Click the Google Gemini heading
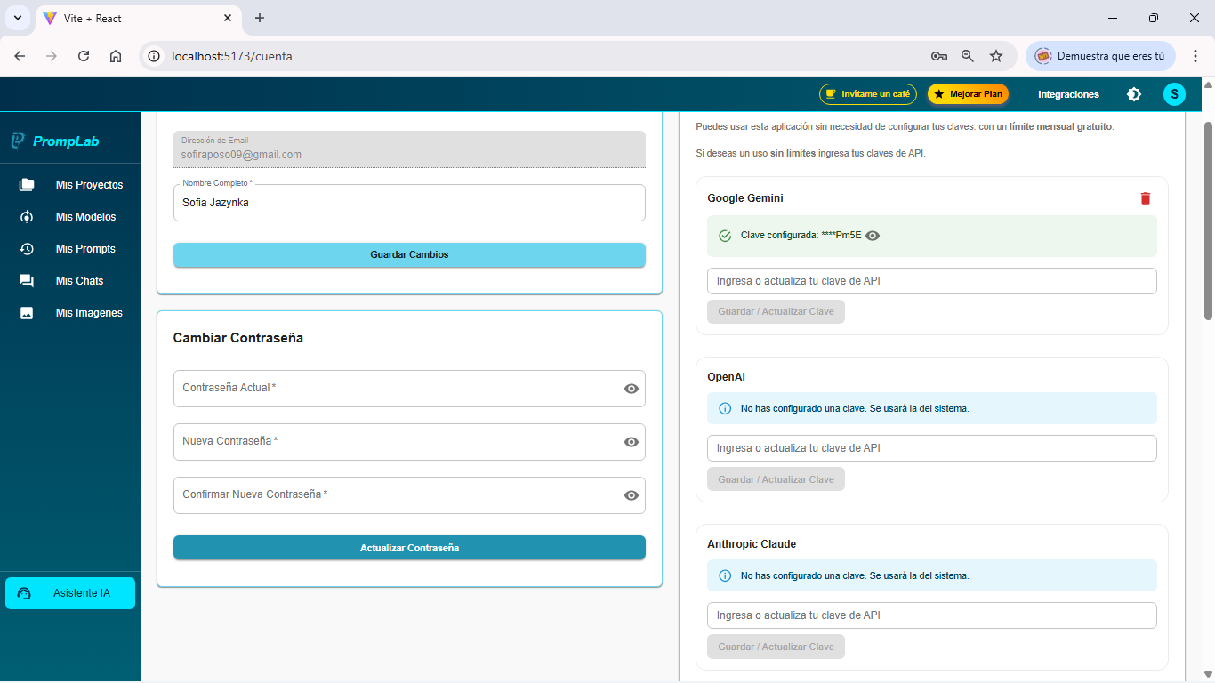Image resolution: width=1215 pixels, height=683 pixels. click(745, 198)
